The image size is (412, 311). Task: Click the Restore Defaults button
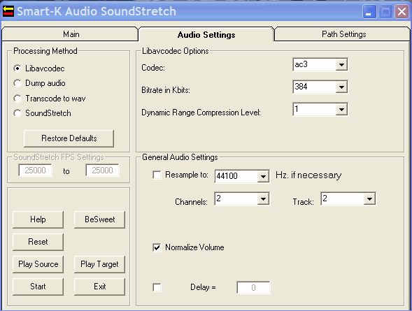point(69,138)
